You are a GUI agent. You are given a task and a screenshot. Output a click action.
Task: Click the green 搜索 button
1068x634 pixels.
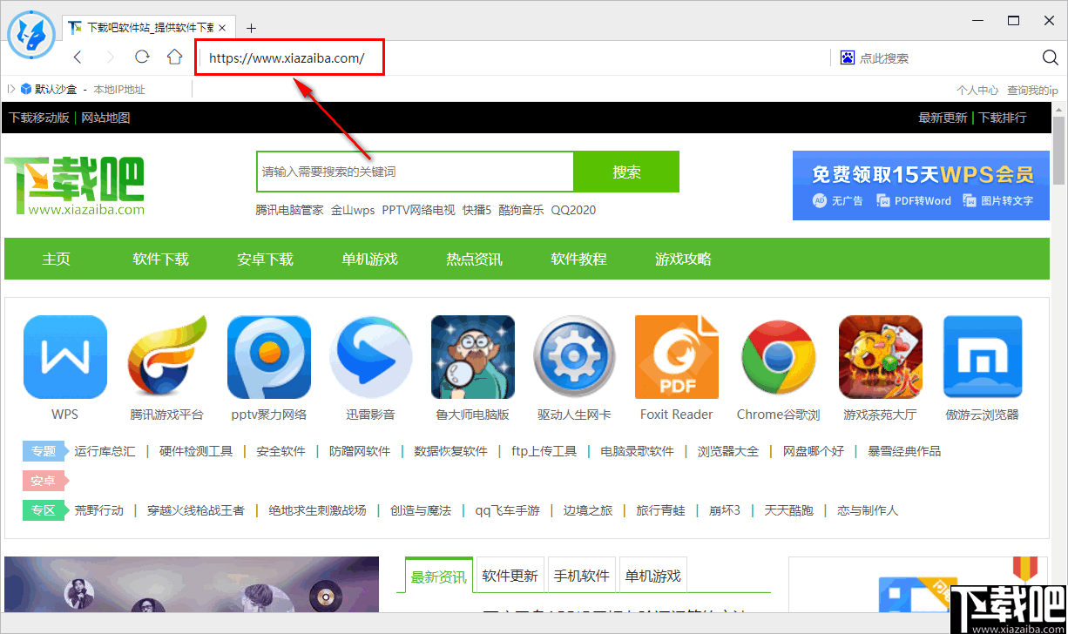point(626,172)
